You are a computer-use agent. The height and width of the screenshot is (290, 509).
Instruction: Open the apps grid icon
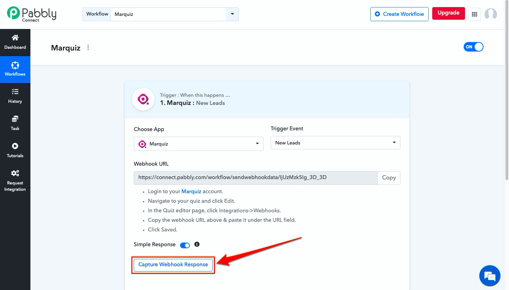pos(475,14)
